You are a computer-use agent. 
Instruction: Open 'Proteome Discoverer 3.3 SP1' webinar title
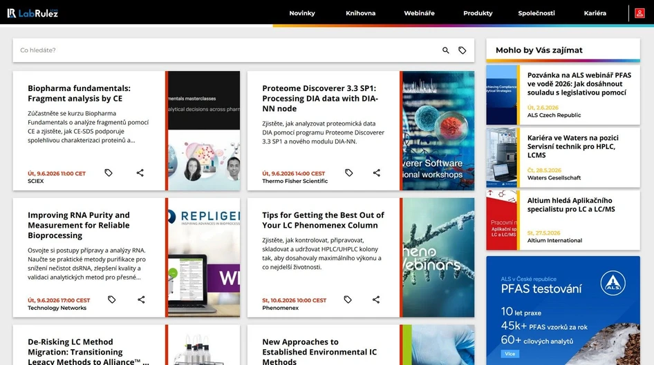[320, 98]
